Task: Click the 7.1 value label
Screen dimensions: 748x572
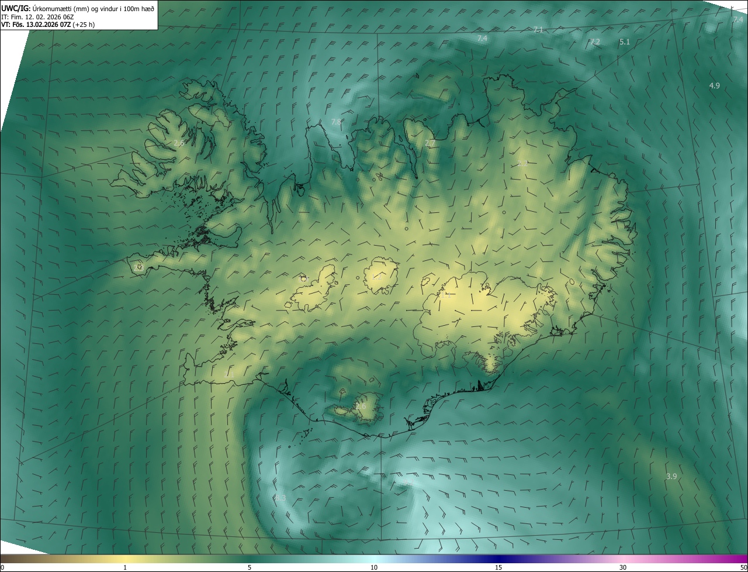Action: pyautogui.click(x=538, y=29)
